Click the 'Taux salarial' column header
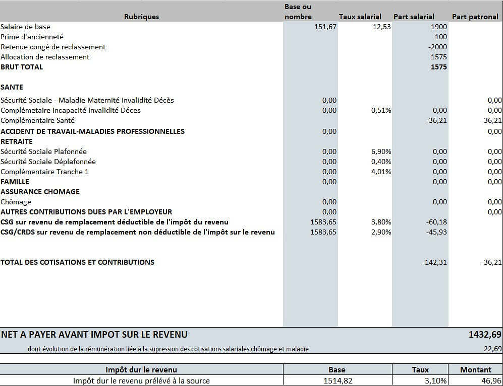Viewport: 503px width, 386px height. 360,17
